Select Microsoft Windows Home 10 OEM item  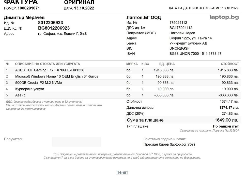[x=57, y=76]
